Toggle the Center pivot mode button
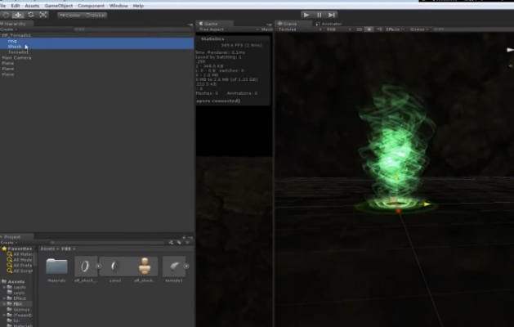 [69, 15]
